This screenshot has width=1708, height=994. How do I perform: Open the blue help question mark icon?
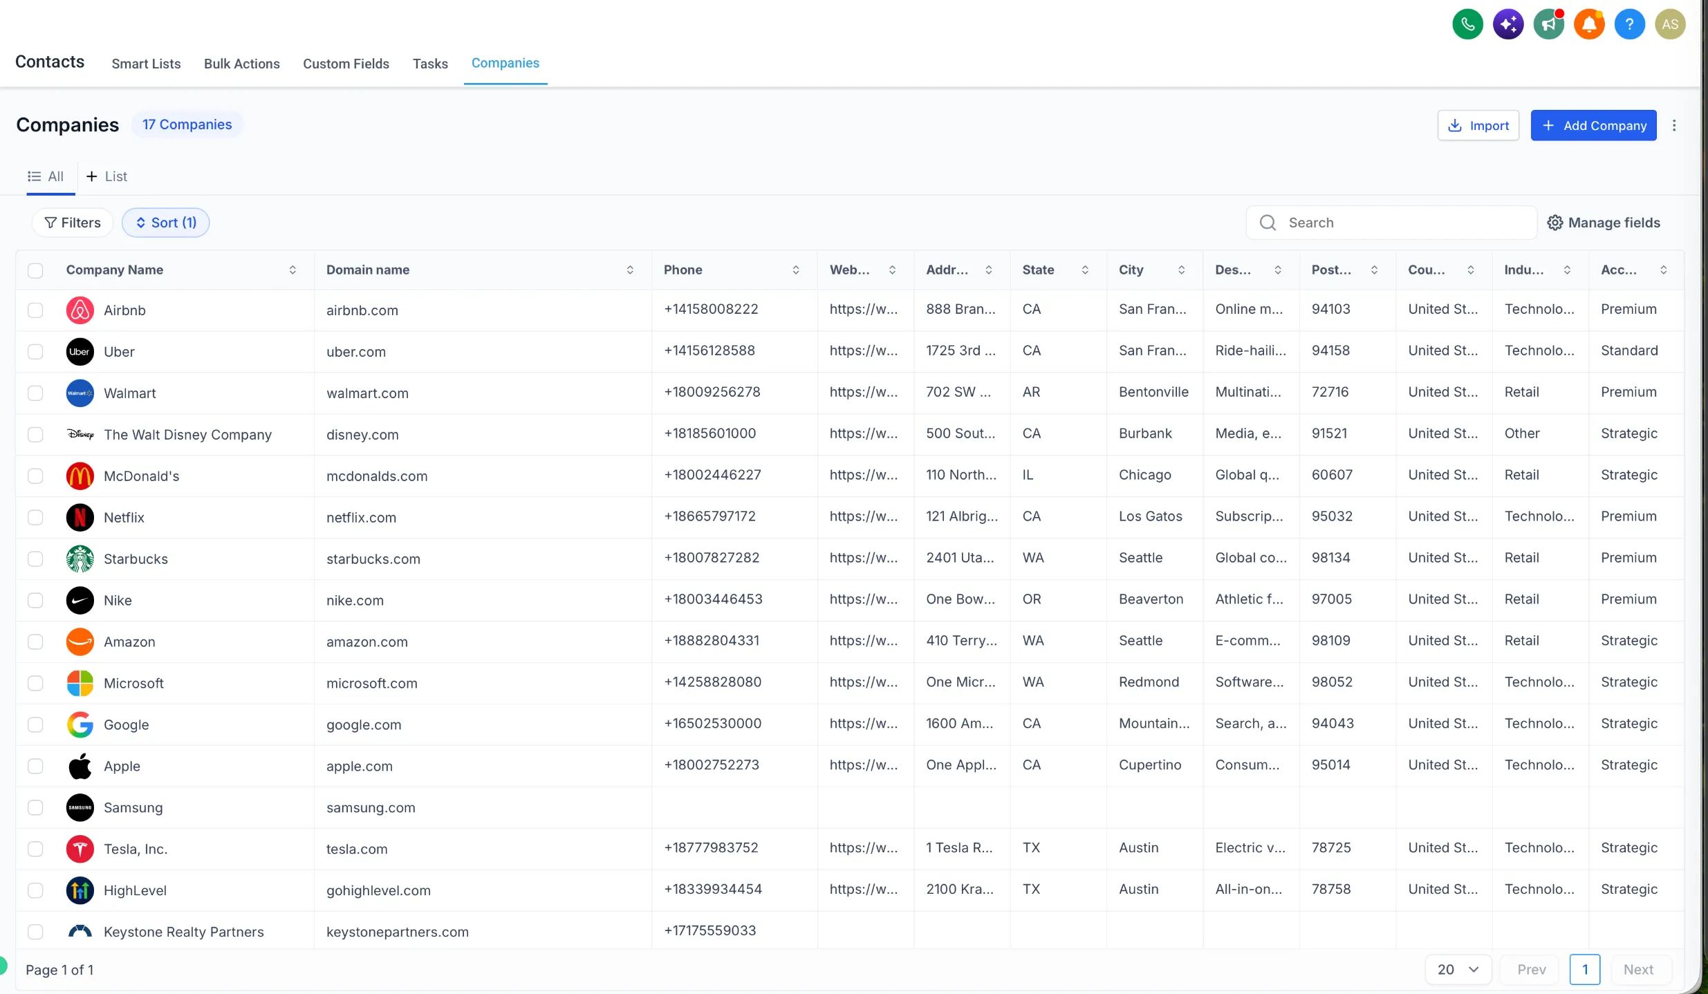[1630, 25]
